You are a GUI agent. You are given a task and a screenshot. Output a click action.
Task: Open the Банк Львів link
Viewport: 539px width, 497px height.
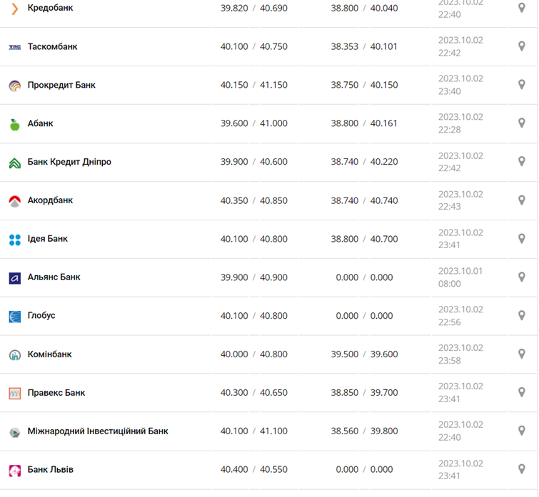(x=50, y=470)
